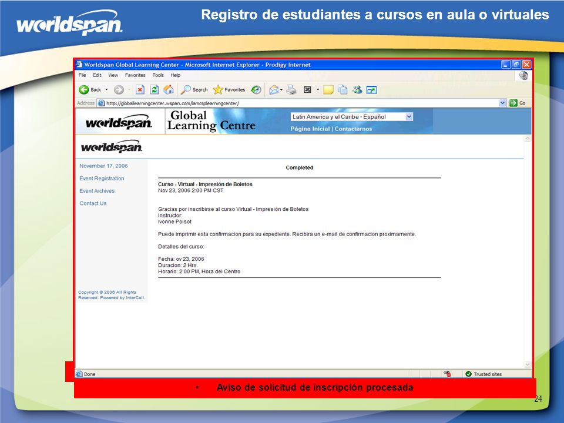The width and height of the screenshot is (564, 423).
Task: Open the Favorites star button
Action: (x=229, y=89)
